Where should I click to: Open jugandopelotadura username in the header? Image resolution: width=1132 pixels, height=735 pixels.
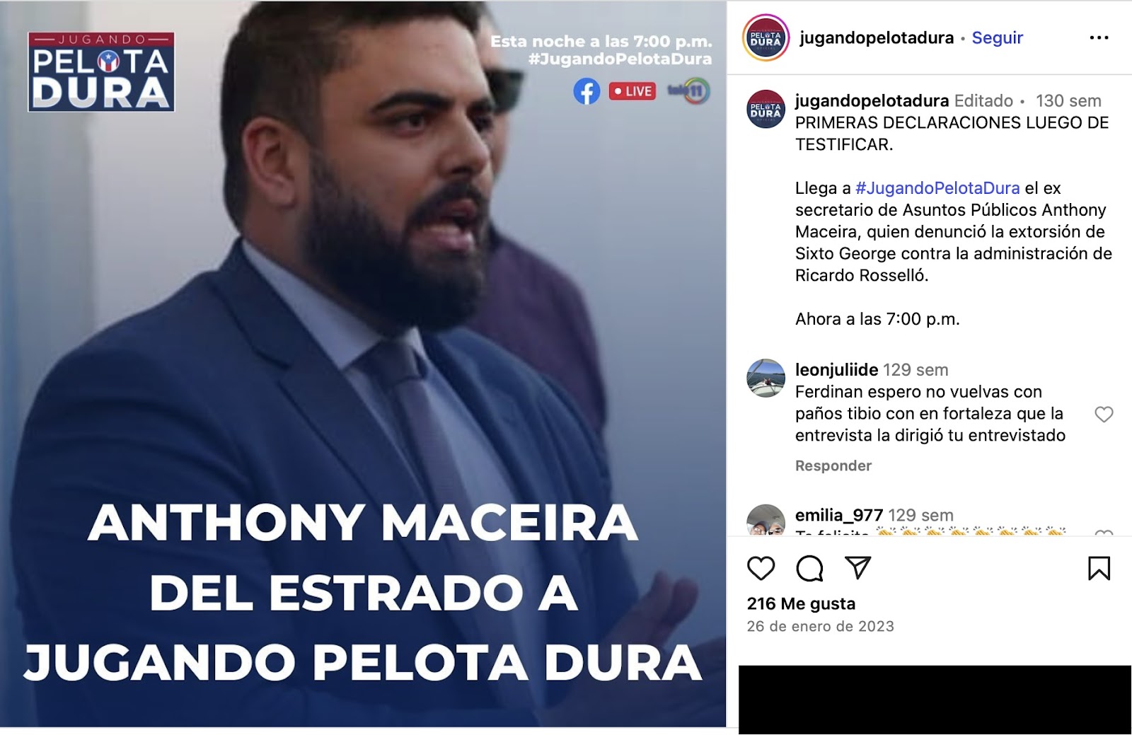(877, 37)
